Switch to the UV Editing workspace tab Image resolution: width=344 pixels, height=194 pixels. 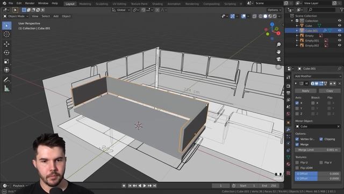coord(119,4)
